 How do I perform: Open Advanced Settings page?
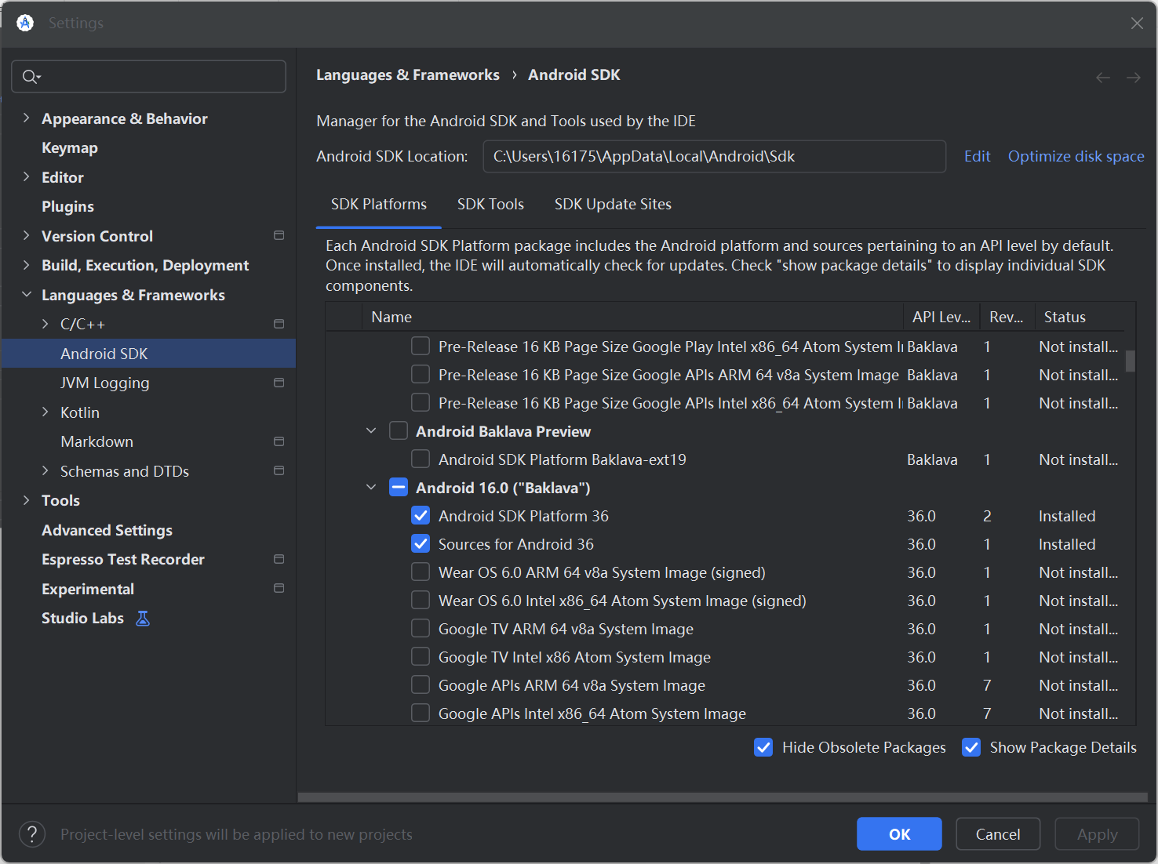pyautogui.click(x=107, y=531)
